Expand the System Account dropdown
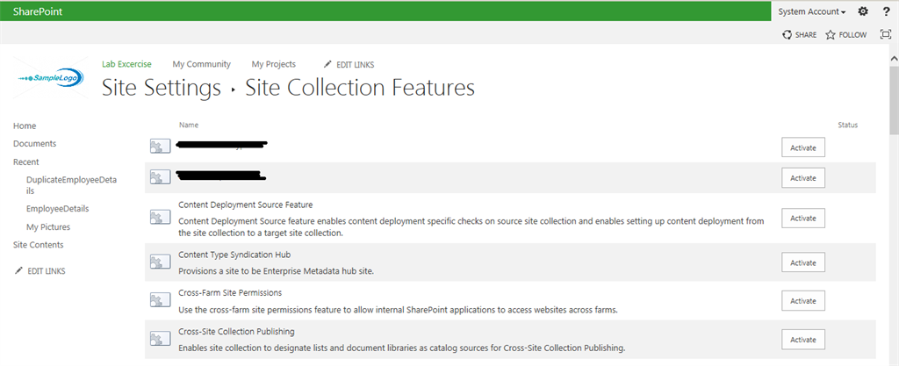 pos(812,11)
